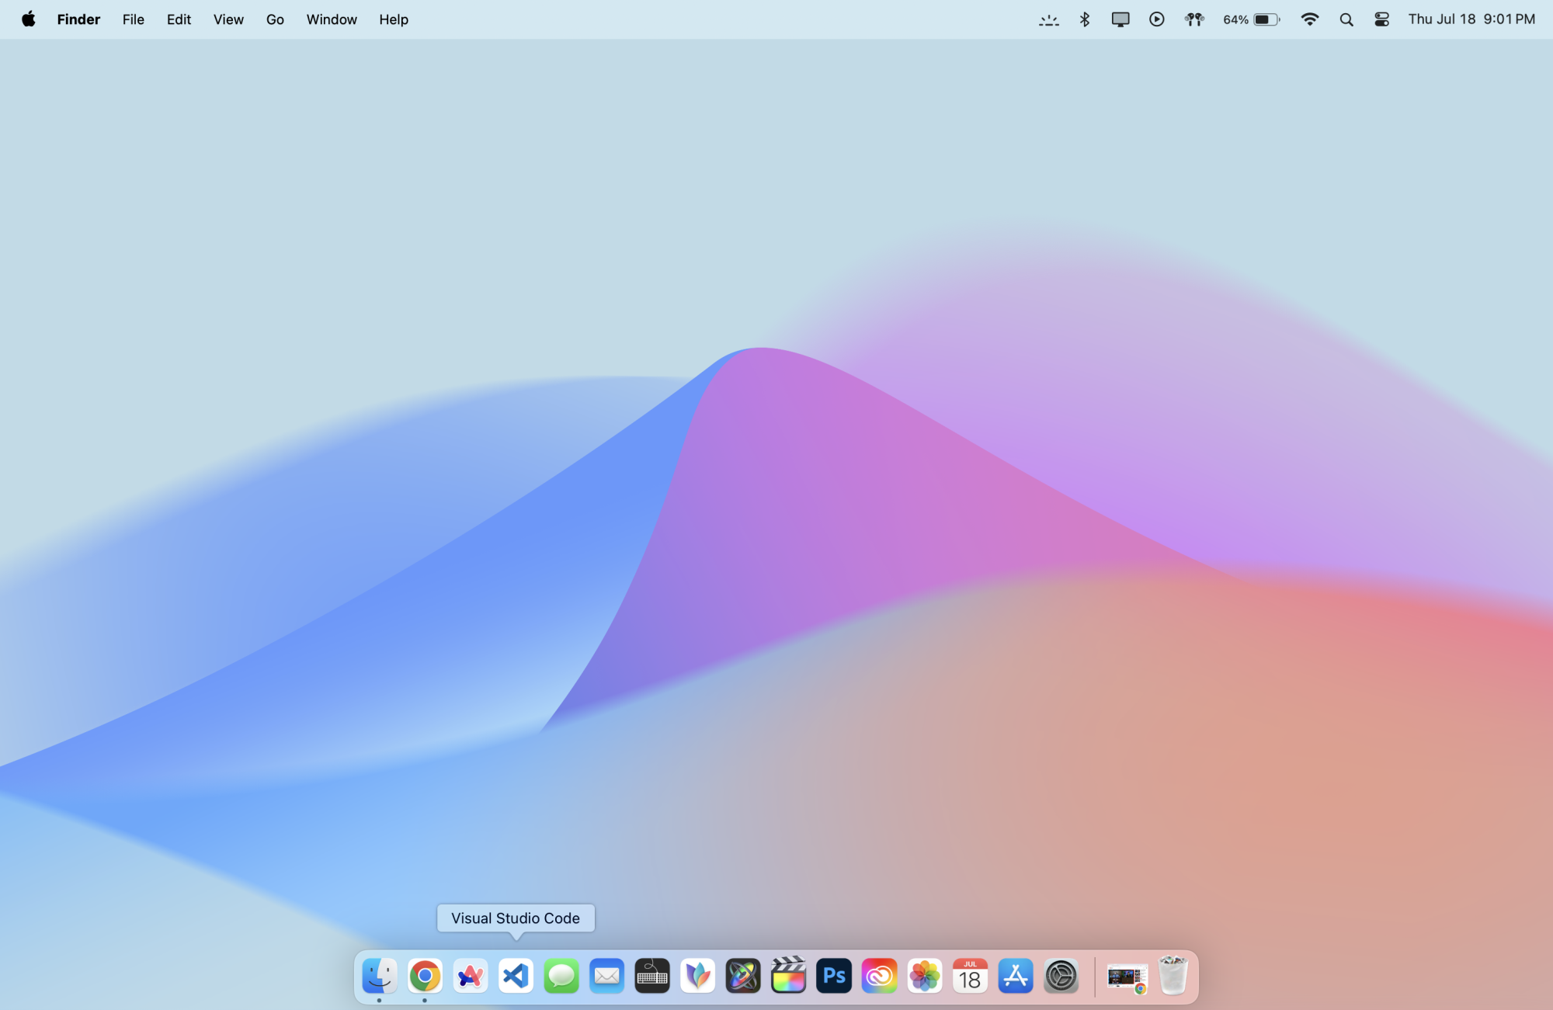Image resolution: width=1553 pixels, height=1010 pixels.
Task: Launch Google Chrome from the Dock
Action: tap(425, 976)
